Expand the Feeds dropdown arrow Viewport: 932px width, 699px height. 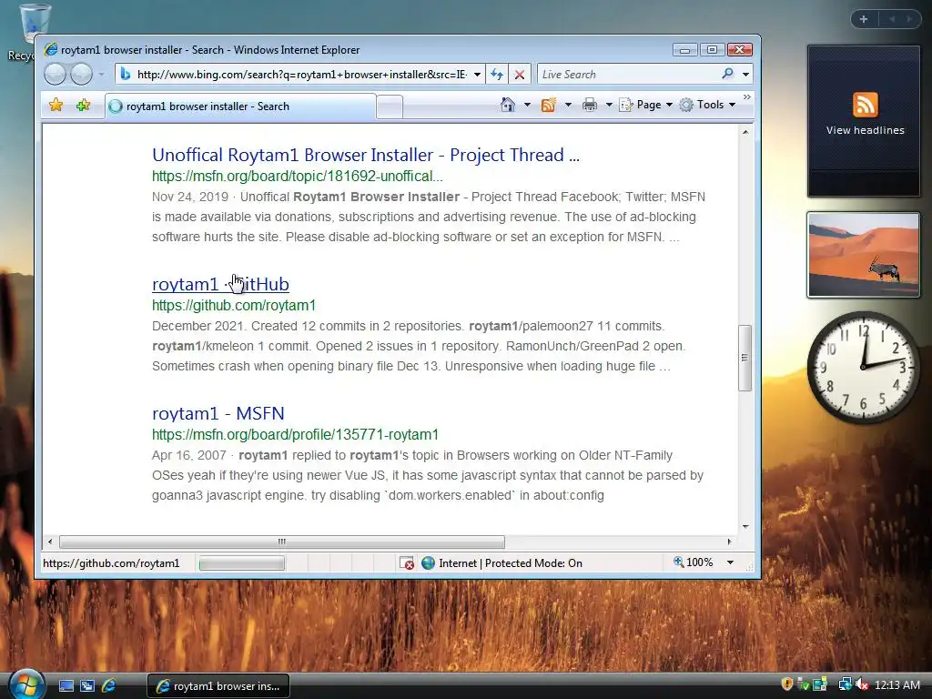[x=568, y=105]
